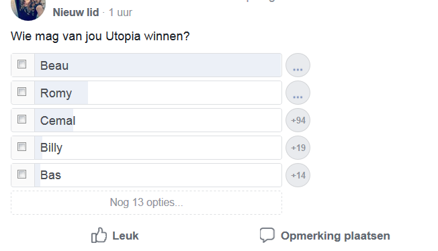The image size is (438, 251).
Task: Toggle the Bas option checkbox
Action: coord(21,174)
